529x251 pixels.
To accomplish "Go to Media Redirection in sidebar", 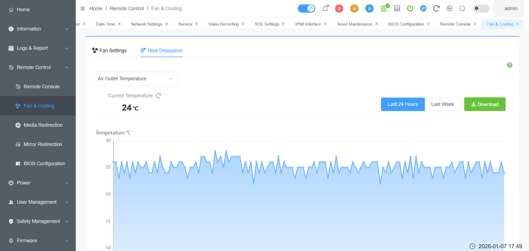I will 43,125.
